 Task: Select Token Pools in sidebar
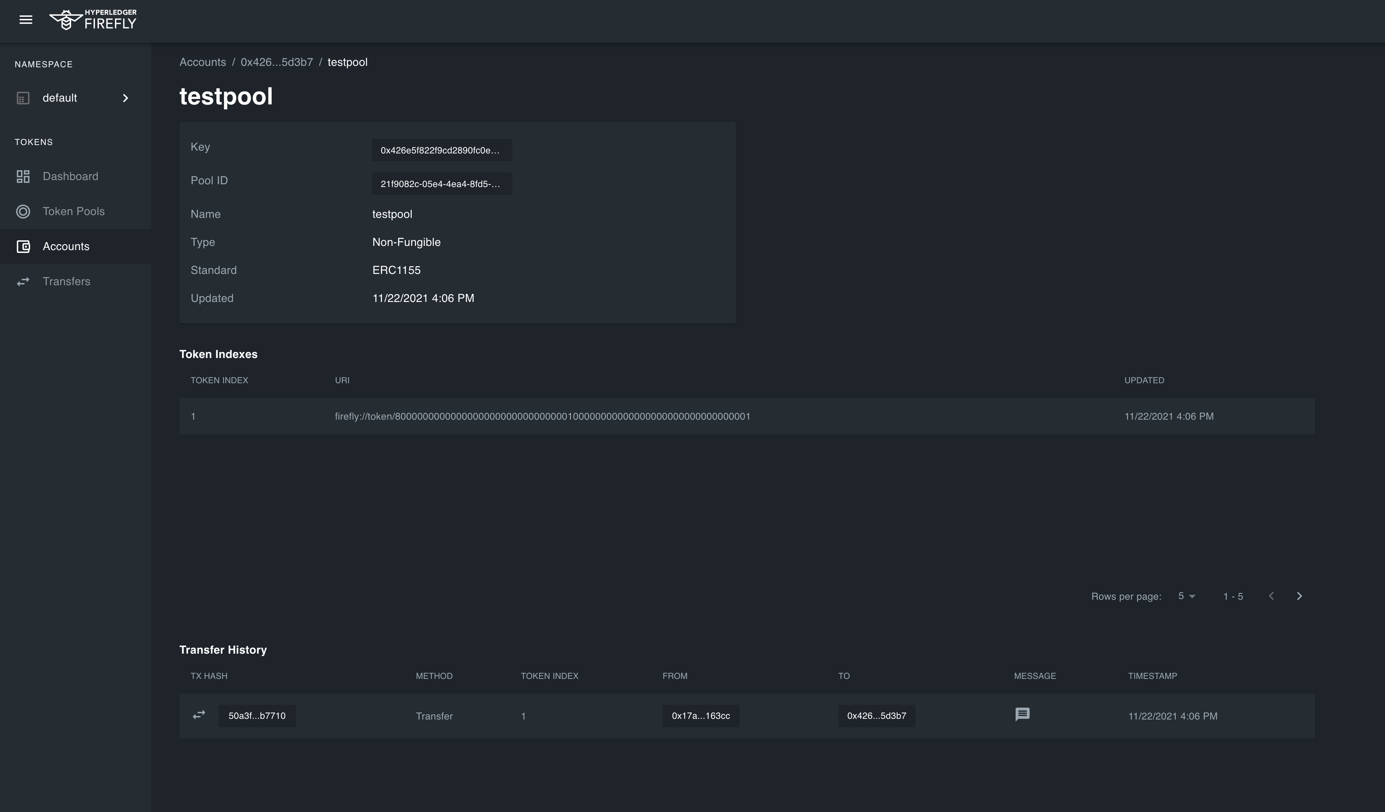tap(74, 212)
